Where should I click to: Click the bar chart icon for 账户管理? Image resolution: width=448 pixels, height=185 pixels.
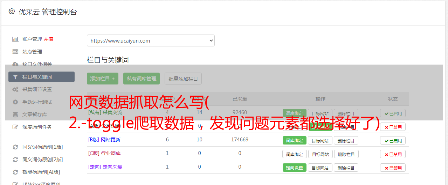pos(15,39)
